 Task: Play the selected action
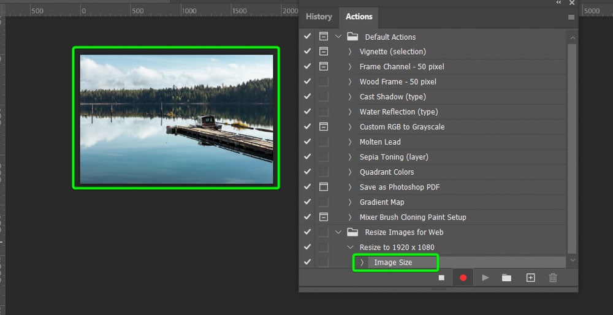pos(485,278)
